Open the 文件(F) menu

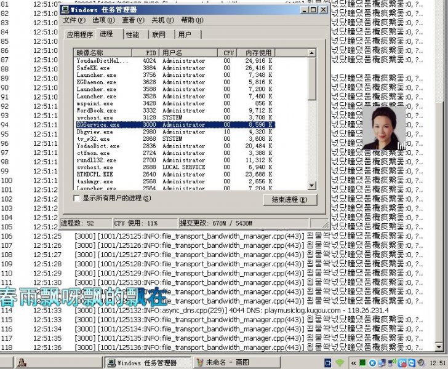click(x=74, y=20)
